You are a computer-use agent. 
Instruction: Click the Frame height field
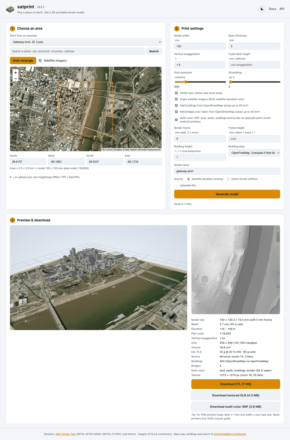click(254, 139)
